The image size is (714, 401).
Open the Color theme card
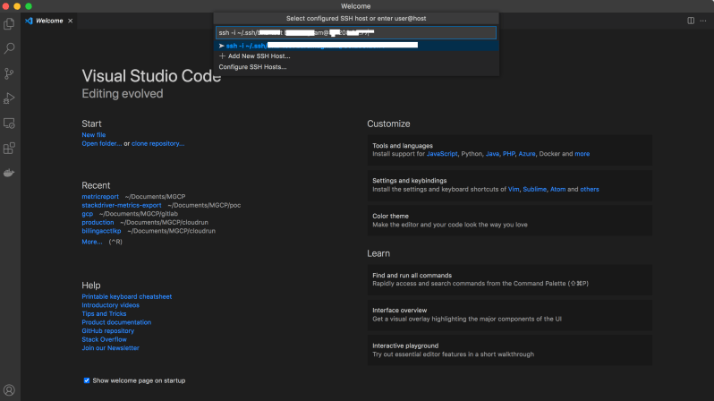[x=509, y=220]
